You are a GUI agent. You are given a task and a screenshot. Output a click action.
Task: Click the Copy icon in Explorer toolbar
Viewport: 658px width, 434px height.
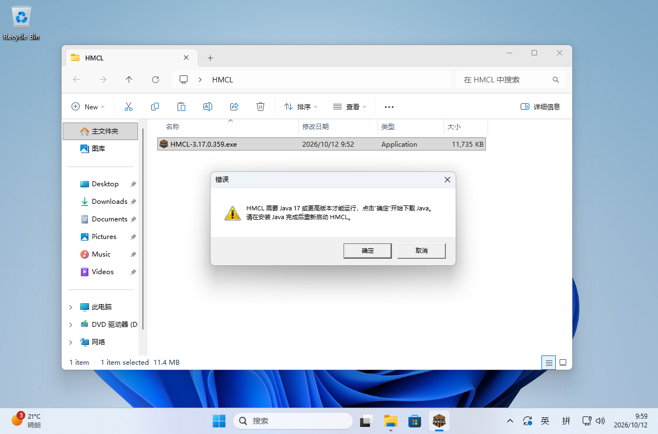point(155,107)
